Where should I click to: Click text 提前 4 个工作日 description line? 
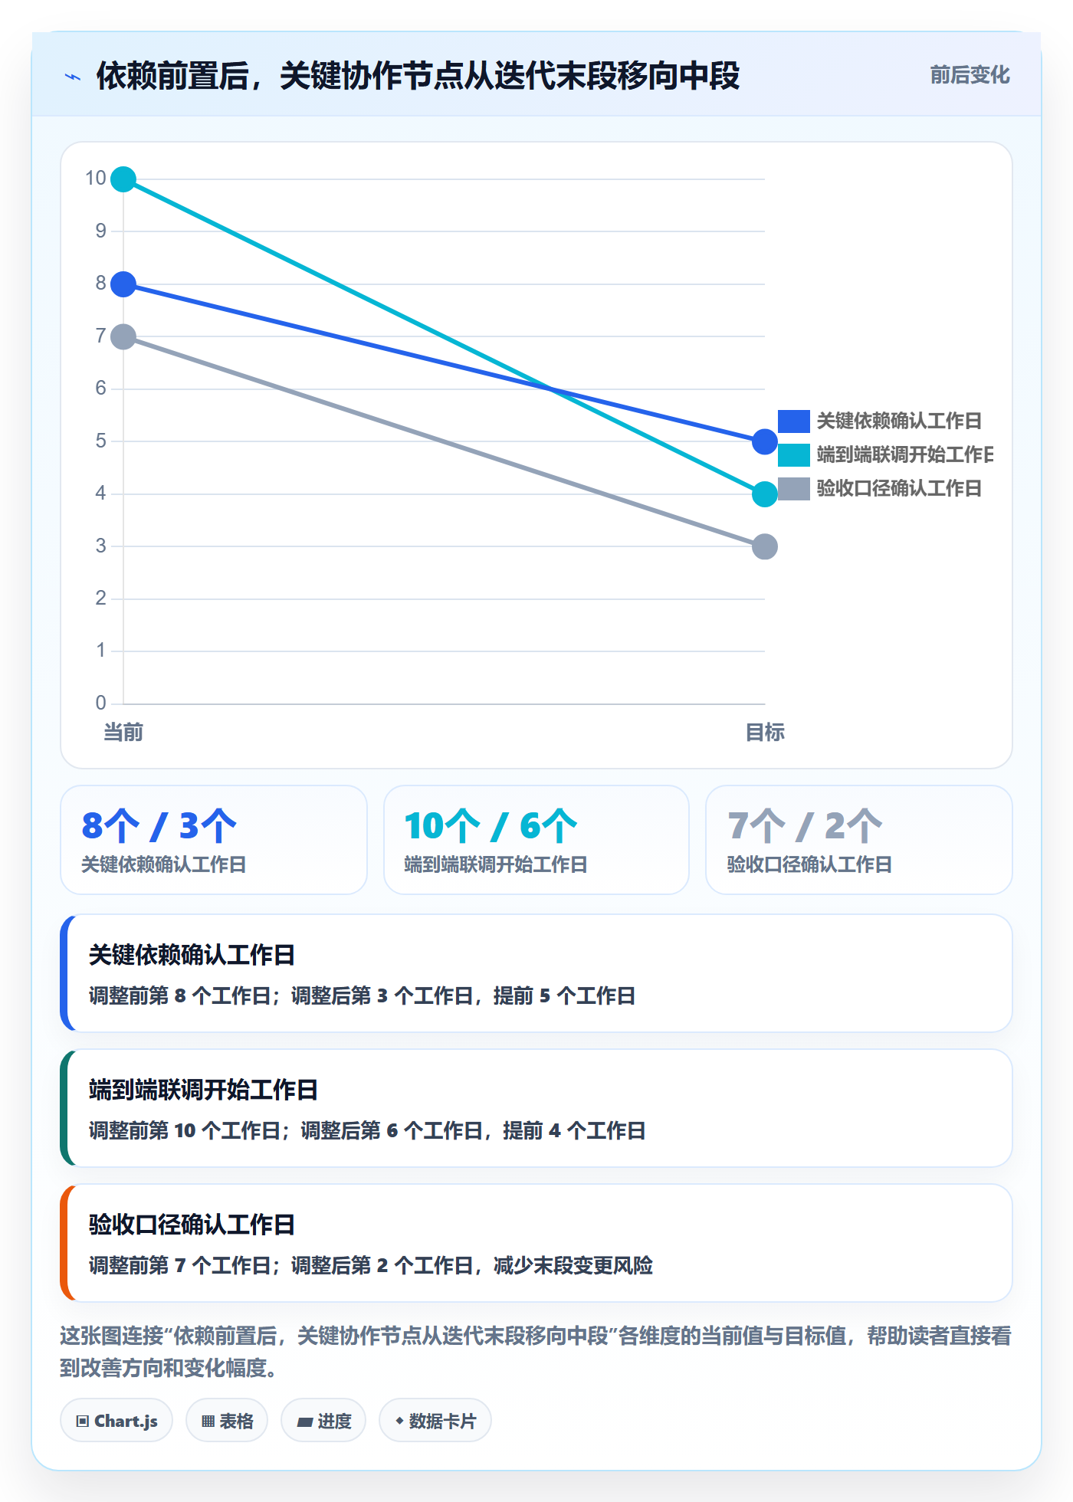(367, 1130)
